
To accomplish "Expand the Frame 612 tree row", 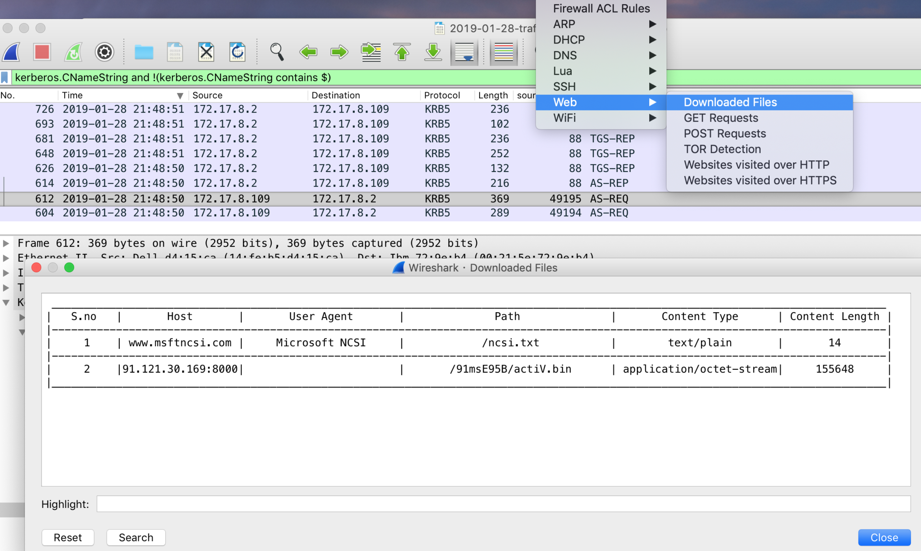I will (x=6, y=243).
